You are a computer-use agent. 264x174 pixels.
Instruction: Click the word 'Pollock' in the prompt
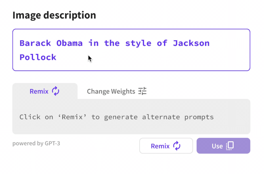pos(38,57)
